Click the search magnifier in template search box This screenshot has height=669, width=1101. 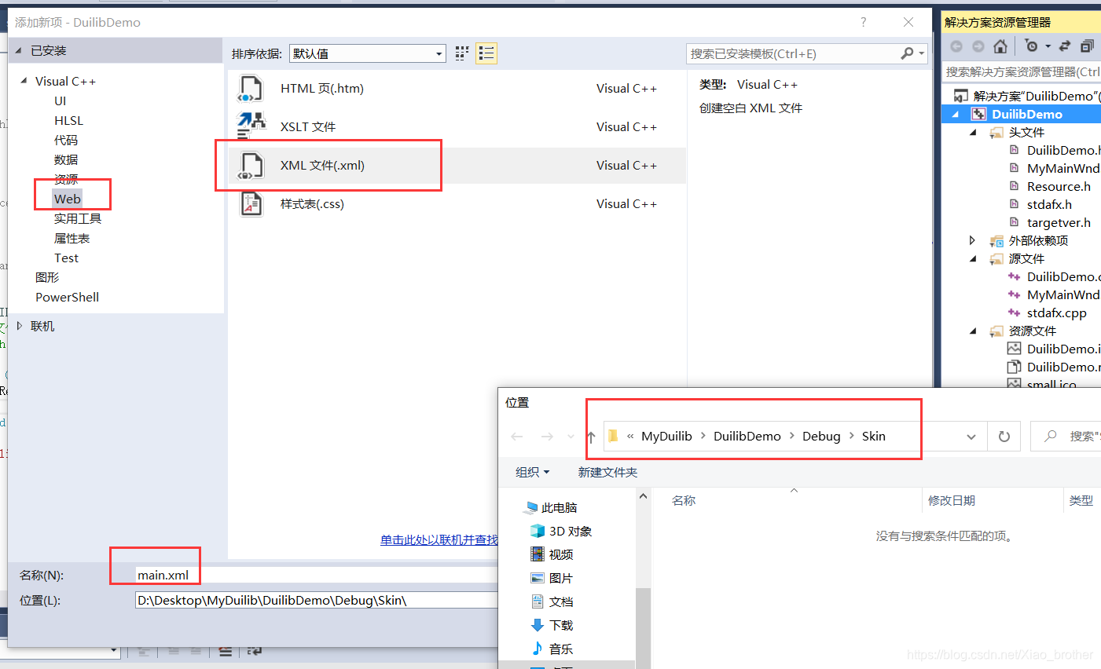point(908,53)
